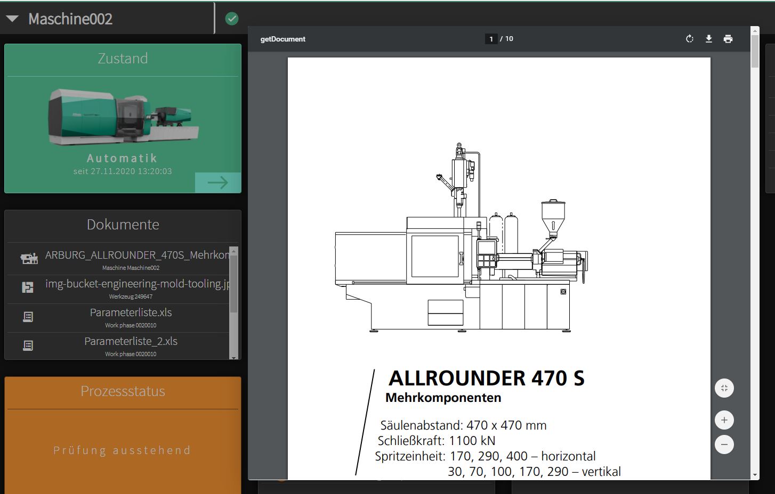The width and height of the screenshot is (775, 494).
Task: Click tool icon beside img-bucket document
Action: pos(28,287)
